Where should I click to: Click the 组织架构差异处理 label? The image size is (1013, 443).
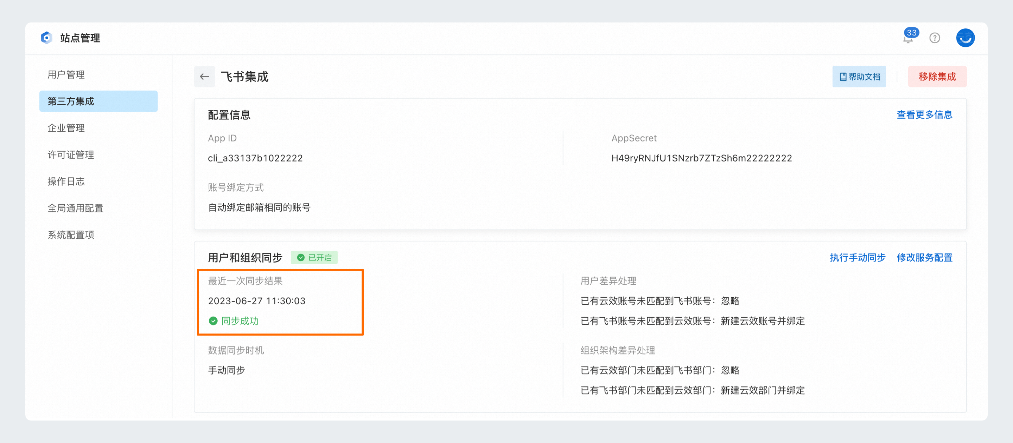point(618,350)
